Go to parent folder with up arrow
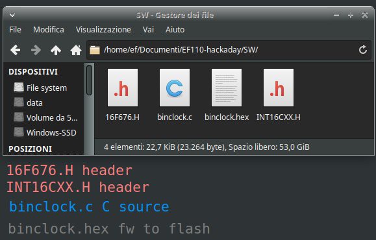 (x=56, y=50)
